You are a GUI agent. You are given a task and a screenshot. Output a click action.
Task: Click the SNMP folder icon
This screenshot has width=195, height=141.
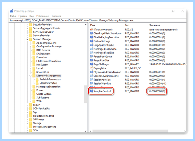[31, 105]
